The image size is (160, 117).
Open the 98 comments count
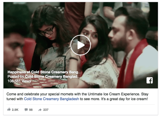pyautogui.click(x=31, y=110)
